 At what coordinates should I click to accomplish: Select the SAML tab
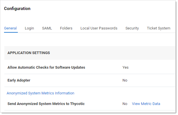(47, 28)
